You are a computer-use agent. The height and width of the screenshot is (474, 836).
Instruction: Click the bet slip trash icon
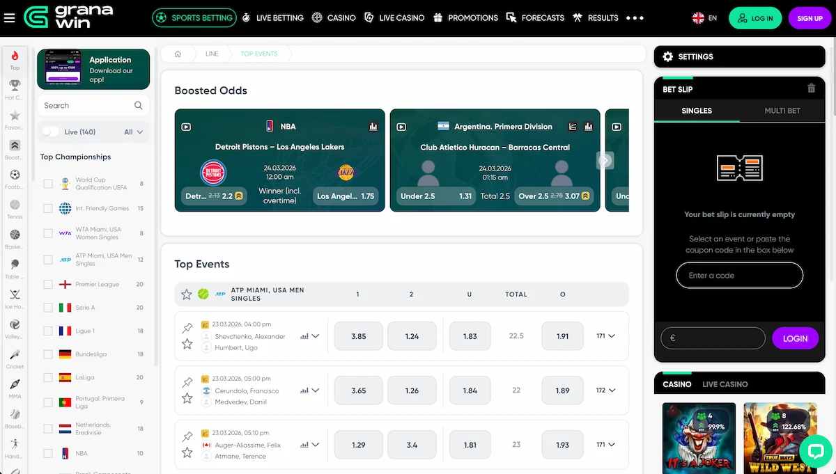tap(811, 88)
